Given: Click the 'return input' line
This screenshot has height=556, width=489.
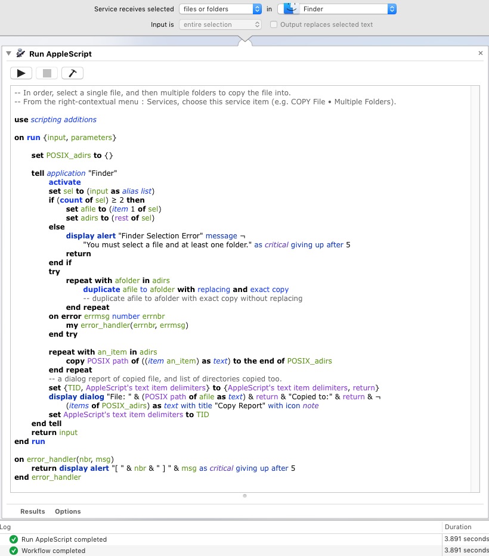Looking at the screenshot, I should coord(54,433).
